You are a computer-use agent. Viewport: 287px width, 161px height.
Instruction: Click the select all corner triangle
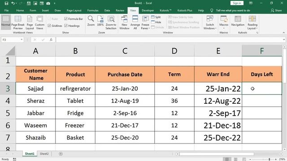pos(10,51)
